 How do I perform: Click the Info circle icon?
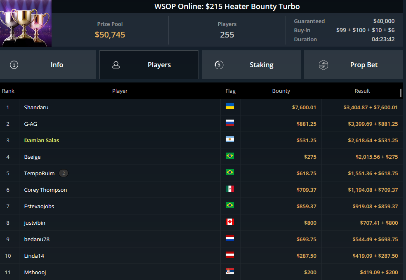pos(14,65)
